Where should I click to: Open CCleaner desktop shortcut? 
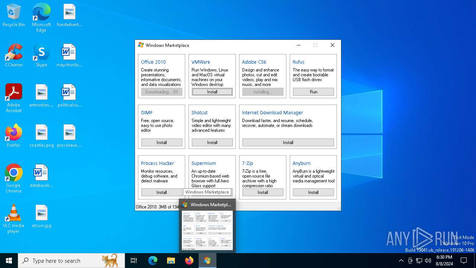(x=14, y=56)
